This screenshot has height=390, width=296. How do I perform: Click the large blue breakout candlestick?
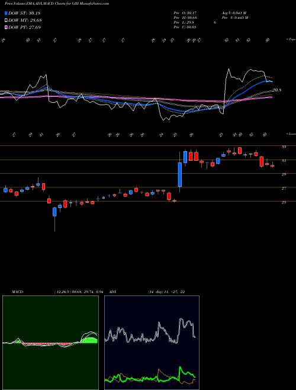coord(179,174)
